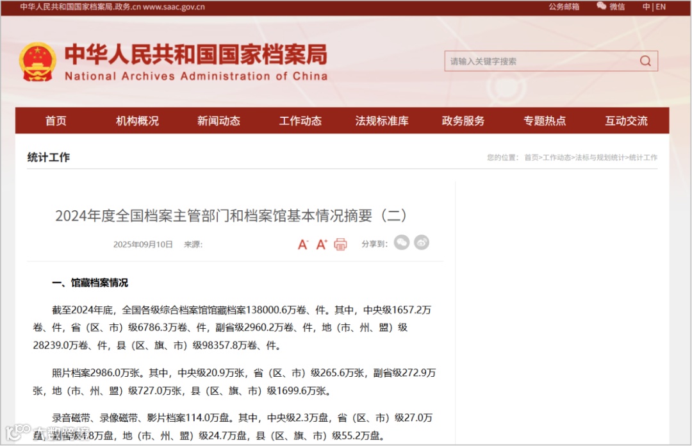Click the publication date 2025年09月10日
Viewport: 692px width, 446px height.
click(143, 244)
